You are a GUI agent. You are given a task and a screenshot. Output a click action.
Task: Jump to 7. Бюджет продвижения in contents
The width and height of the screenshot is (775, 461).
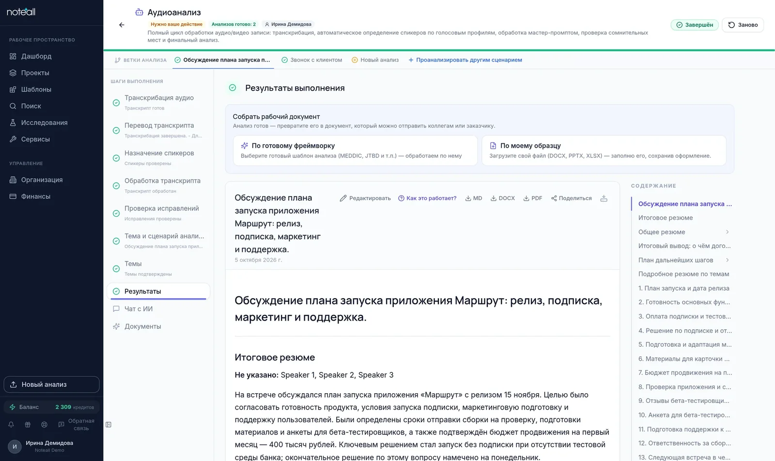pyautogui.click(x=685, y=373)
